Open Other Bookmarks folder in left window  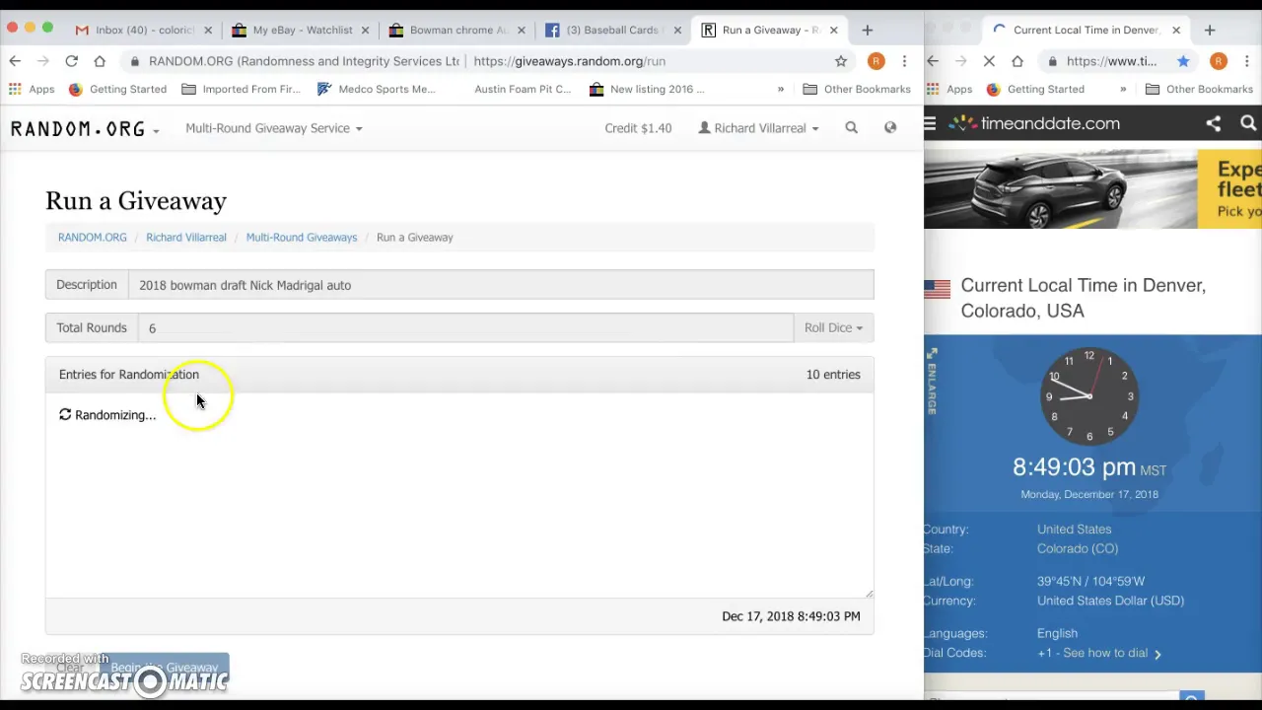(857, 89)
